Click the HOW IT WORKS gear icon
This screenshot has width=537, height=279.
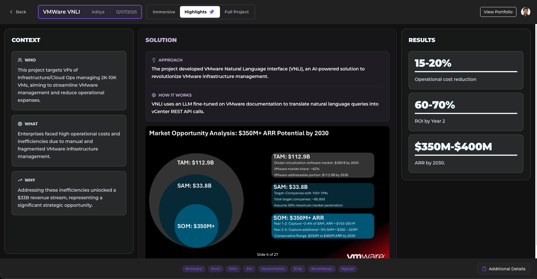pyautogui.click(x=154, y=95)
